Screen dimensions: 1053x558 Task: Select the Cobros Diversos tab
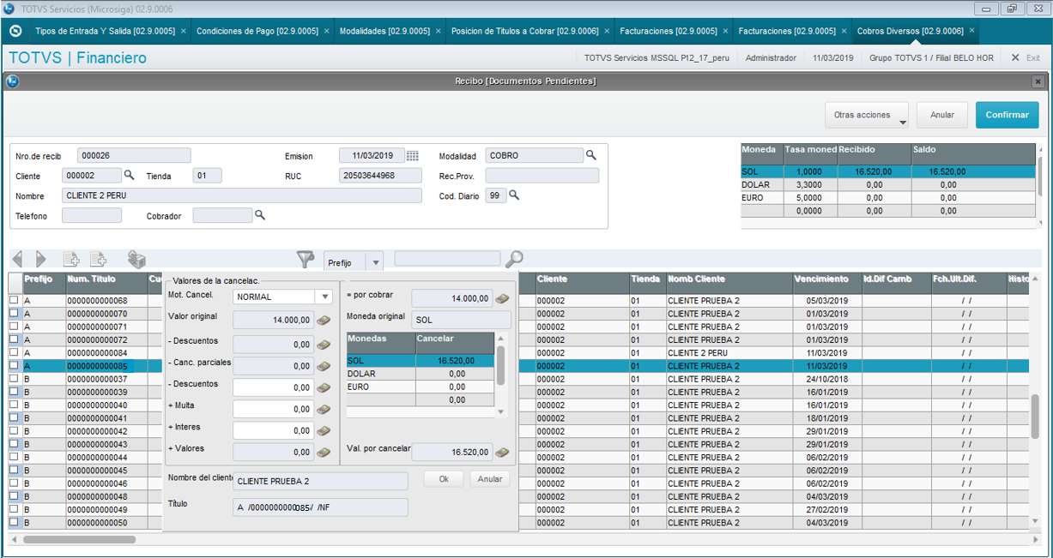click(910, 31)
